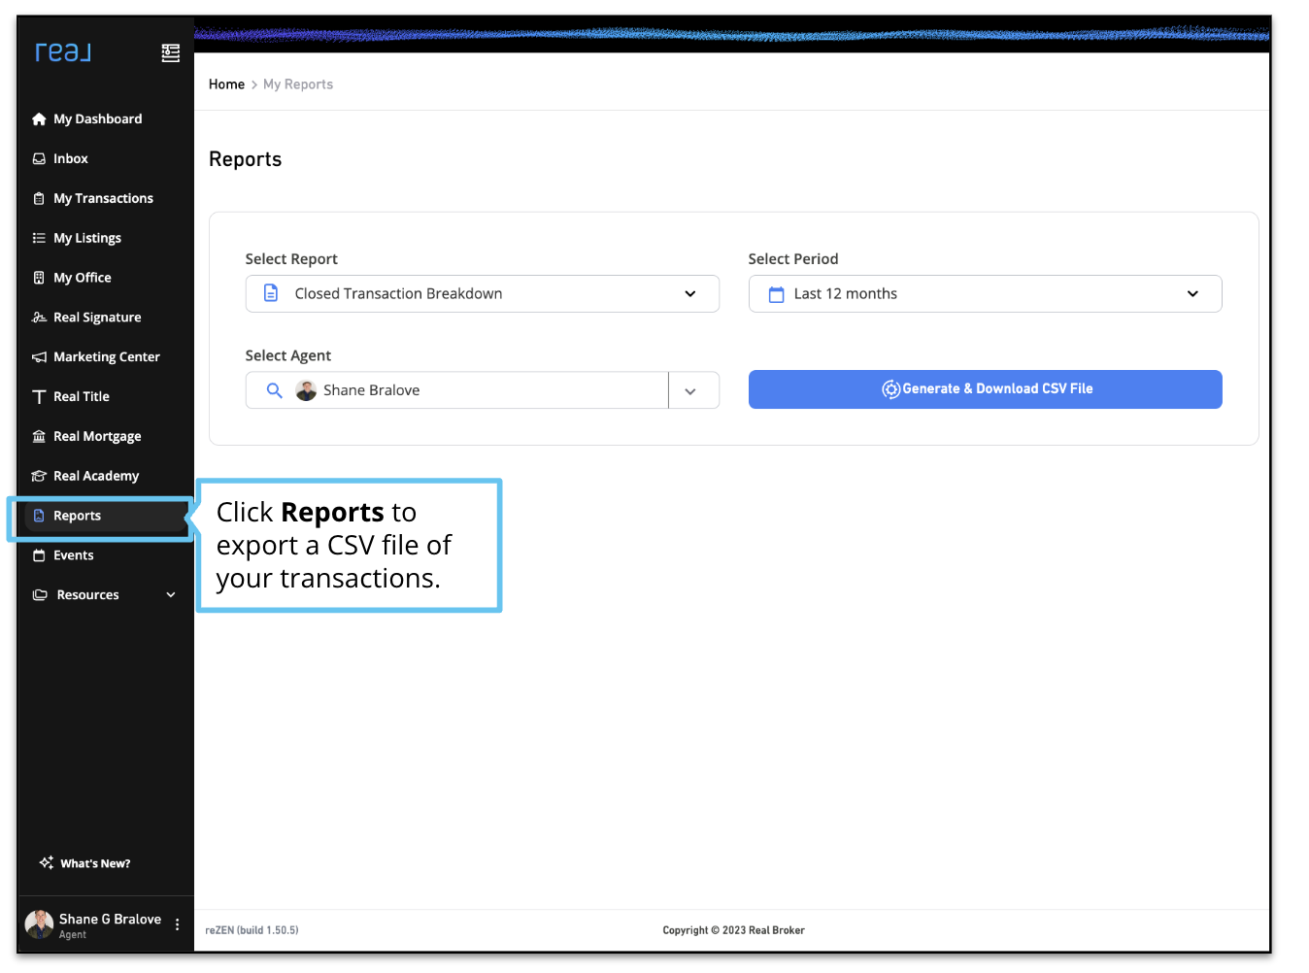The image size is (1309, 973).
Task: Click the calendar icon in Select Period field
Action: (776, 294)
